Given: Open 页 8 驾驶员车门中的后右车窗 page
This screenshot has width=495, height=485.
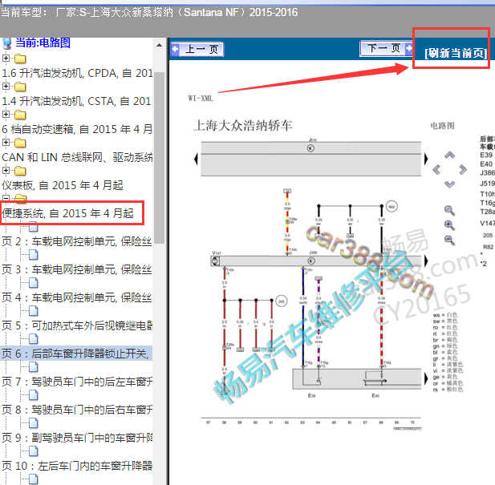Looking at the screenshot, I should point(77,410).
